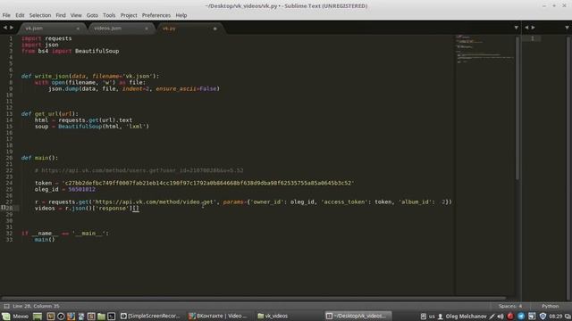This screenshot has height=321, width=572.
Task: Open right pane tab list dropdown
Action: coord(567,28)
